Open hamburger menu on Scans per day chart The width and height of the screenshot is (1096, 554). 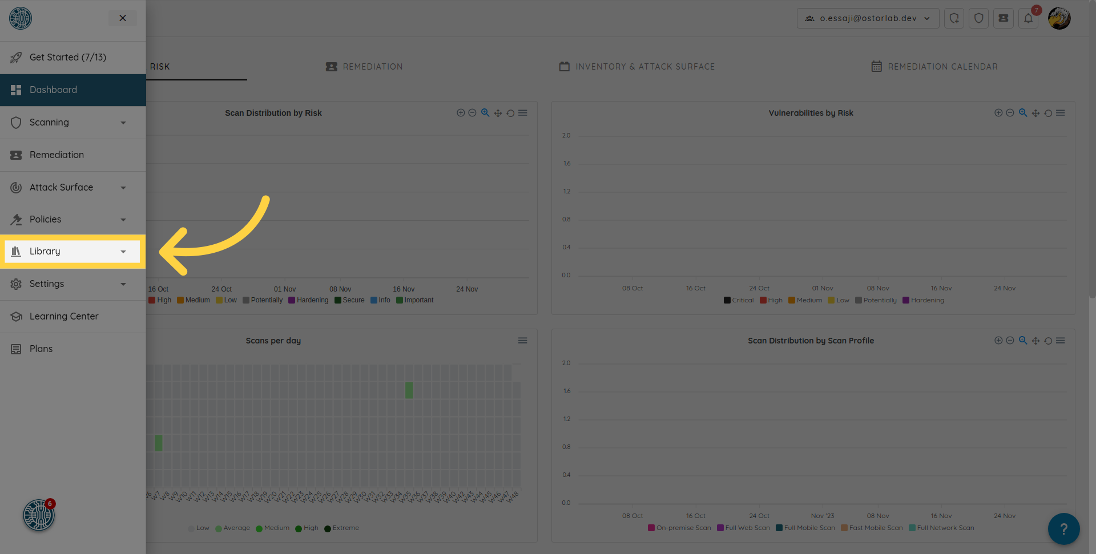point(522,341)
